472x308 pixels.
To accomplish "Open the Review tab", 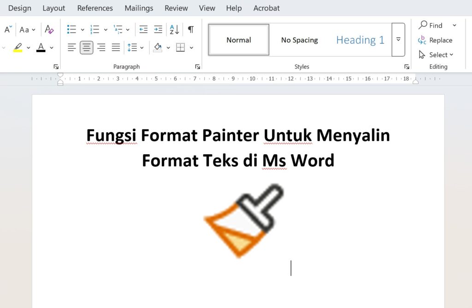I will 176,8.
